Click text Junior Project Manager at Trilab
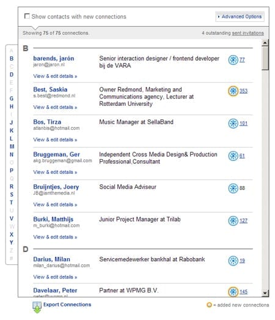This screenshot has width=275, height=320. (x=140, y=220)
